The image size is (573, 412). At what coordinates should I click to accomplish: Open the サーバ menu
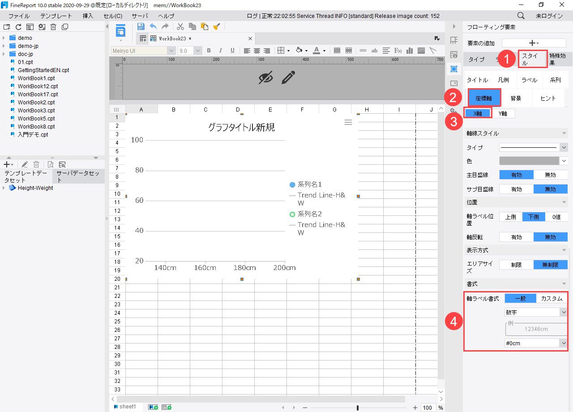coord(140,16)
